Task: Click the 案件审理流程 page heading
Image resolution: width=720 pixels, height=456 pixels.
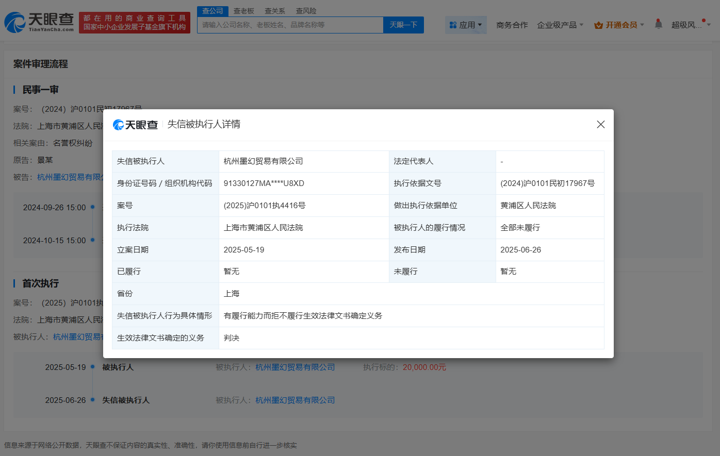Action: point(41,64)
